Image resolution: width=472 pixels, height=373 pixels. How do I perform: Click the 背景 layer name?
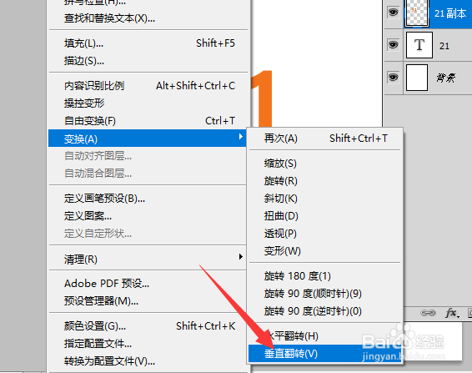coord(446,78)
